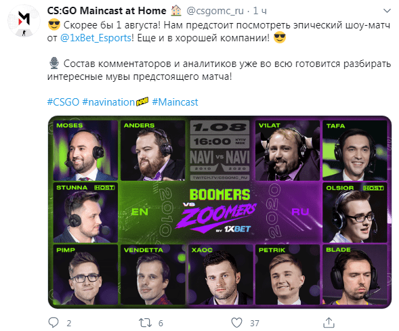Click the 6 retweets count
Image resolution: width=399 pixels, height=331 pixels.
click(x=161, y=323)
